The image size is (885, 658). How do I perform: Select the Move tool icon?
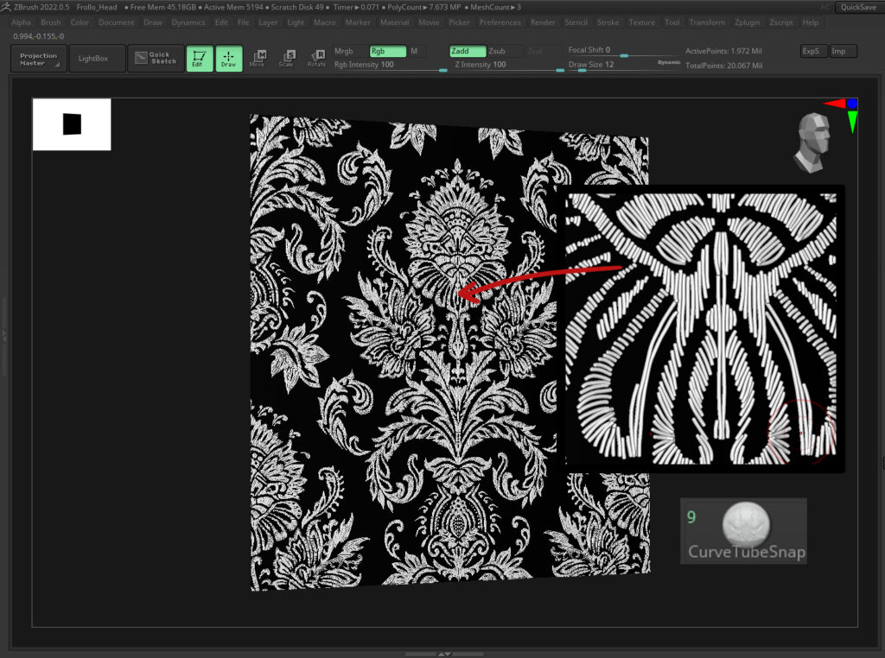258,59
